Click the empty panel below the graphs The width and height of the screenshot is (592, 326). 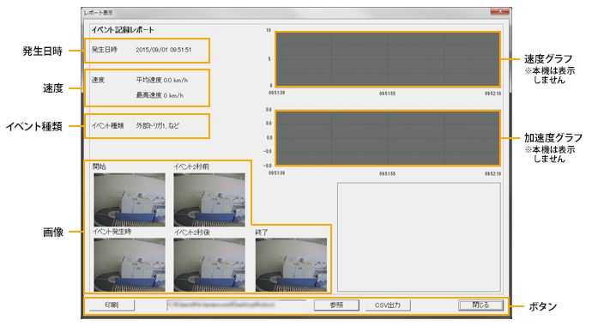click(419, 237)
